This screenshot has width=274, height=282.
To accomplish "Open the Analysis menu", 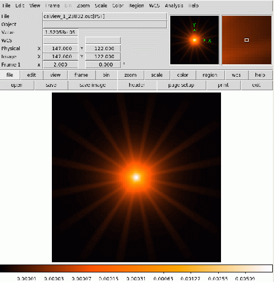I will pos(174,6).
